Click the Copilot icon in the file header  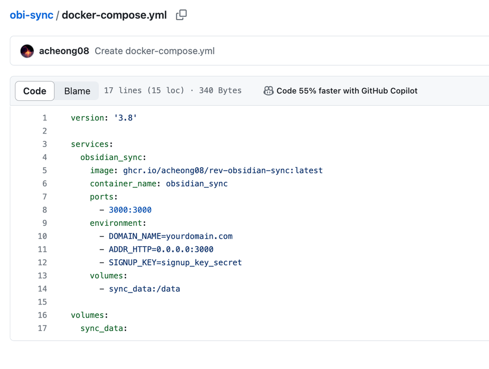[x=268, y=91]
